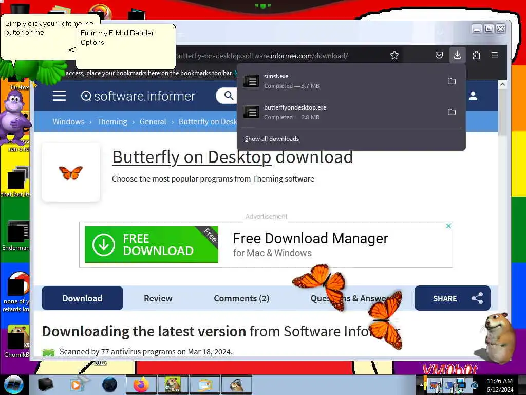Click the page scrollbar up arrow
Image resolution: width=526 pixels, height=395 pixels.
click(x=502, y=85)
